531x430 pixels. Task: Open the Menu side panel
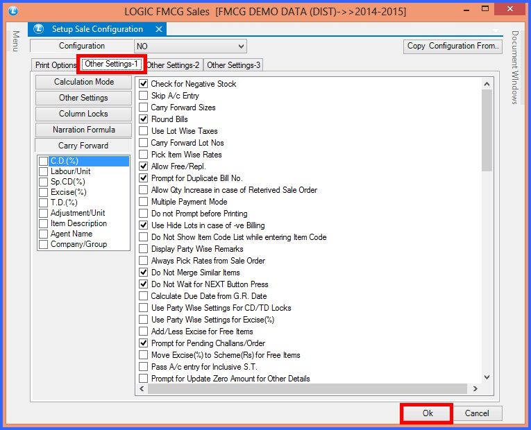click(x=15, y=41)
